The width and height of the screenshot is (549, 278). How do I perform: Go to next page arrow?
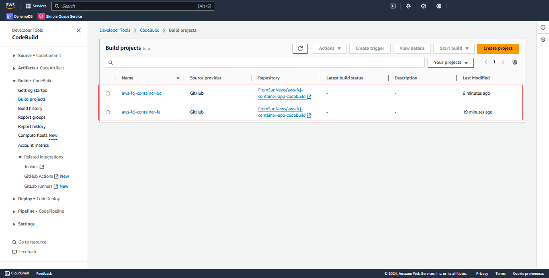tap(503, 62)
